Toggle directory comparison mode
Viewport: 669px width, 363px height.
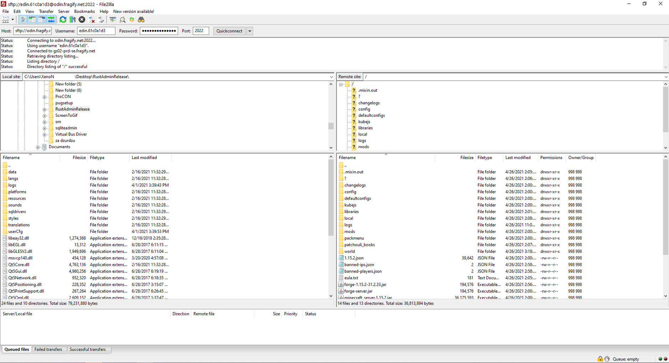[x=122, y=20]
